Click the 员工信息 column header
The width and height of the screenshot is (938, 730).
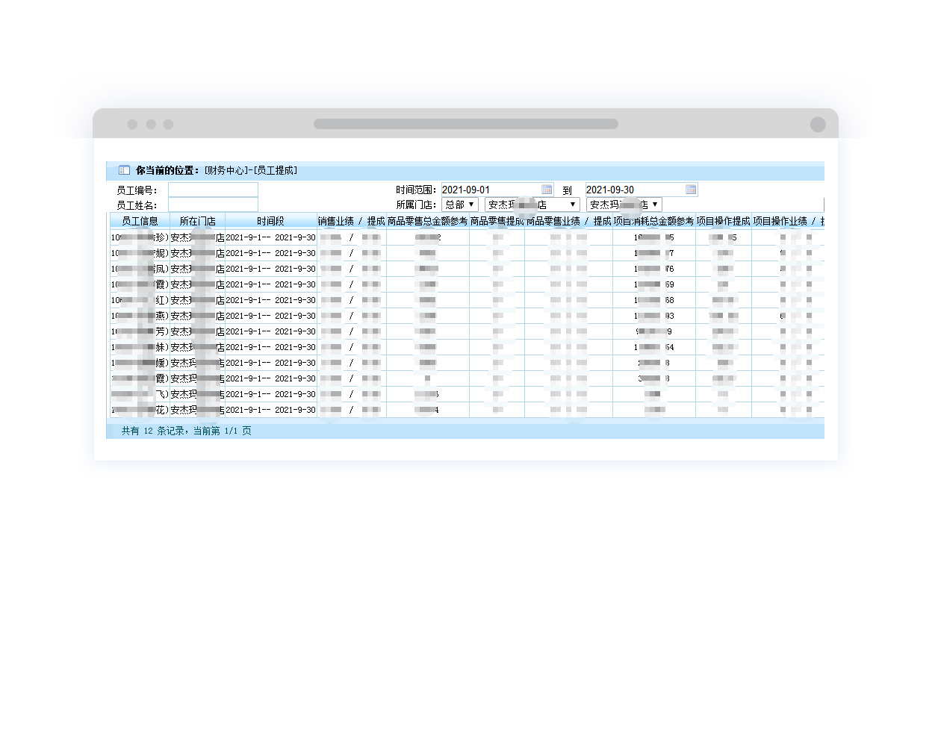140,221
